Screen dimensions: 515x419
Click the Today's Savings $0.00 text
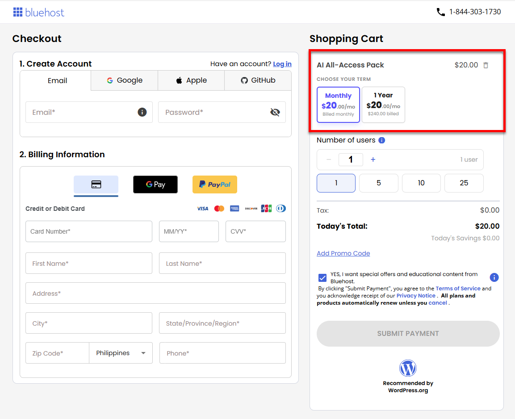tap(465, 239)
